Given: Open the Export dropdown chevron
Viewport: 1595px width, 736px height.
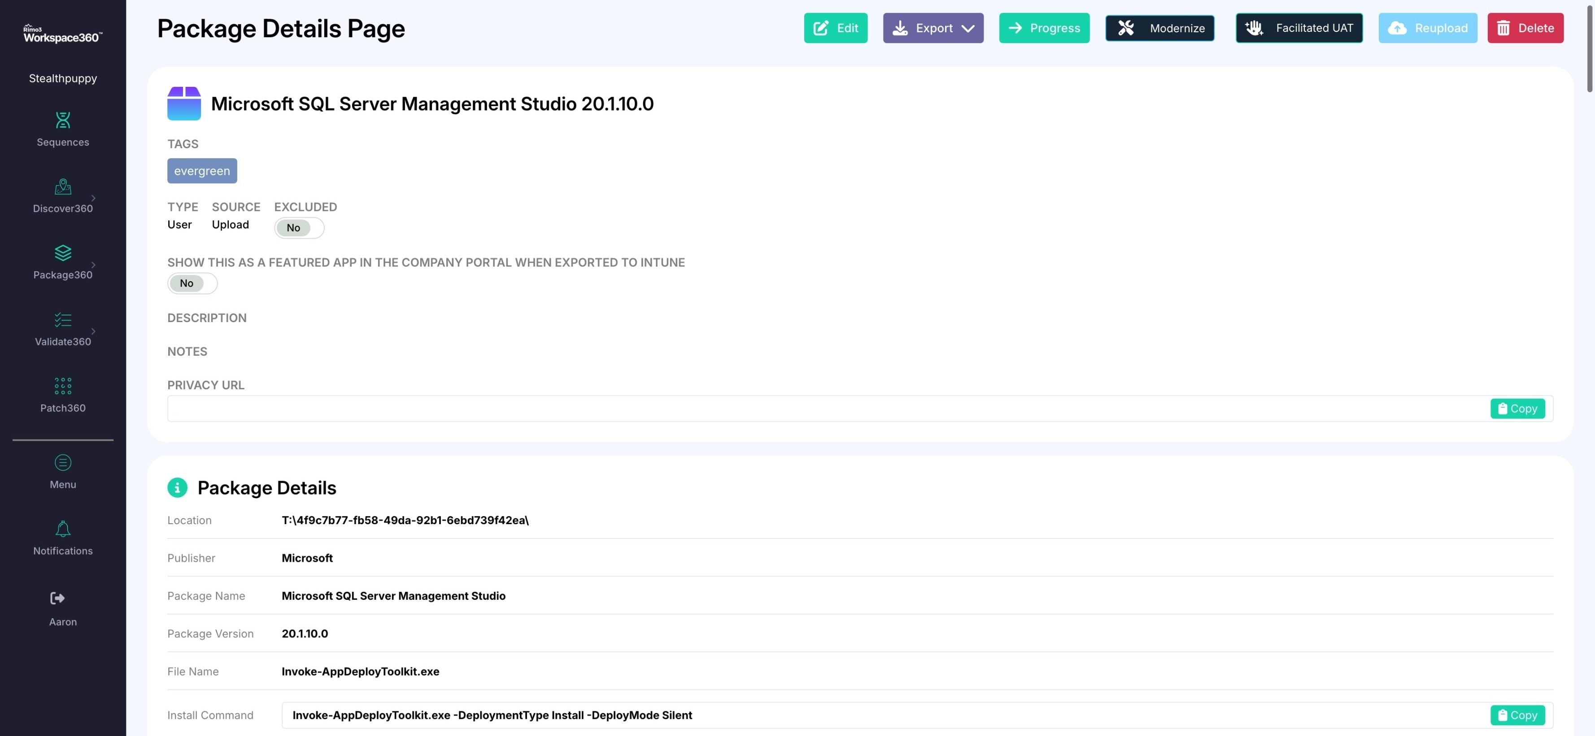Looking at the screenshot, I should click(x=968, y=29).
